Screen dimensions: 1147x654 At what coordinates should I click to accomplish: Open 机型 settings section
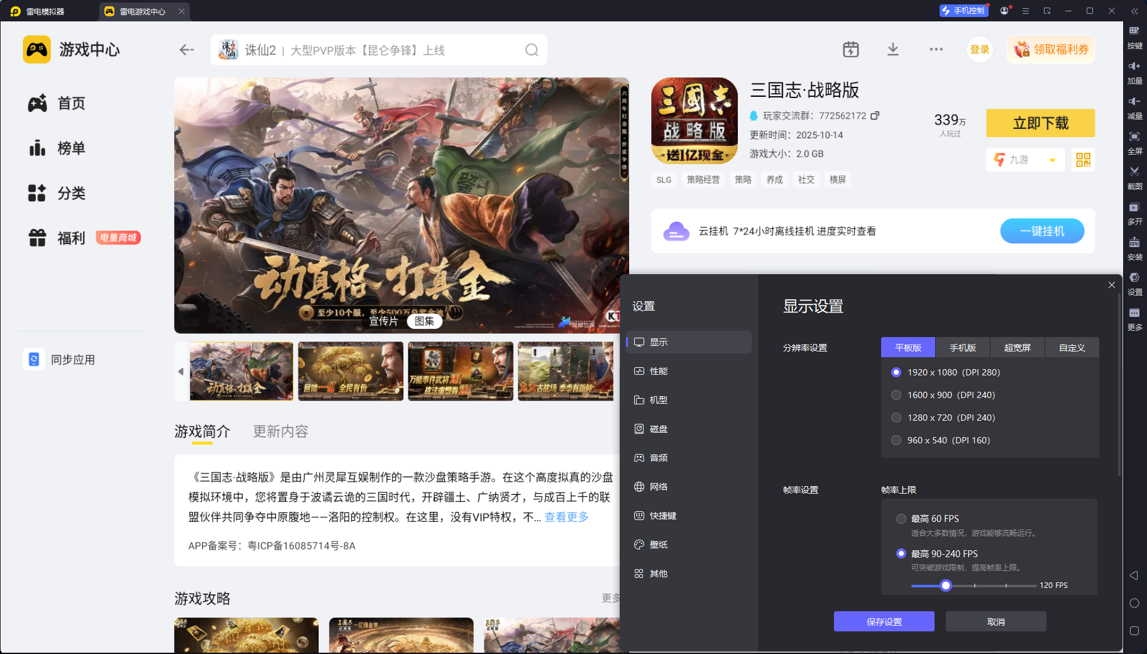[689, 400]
